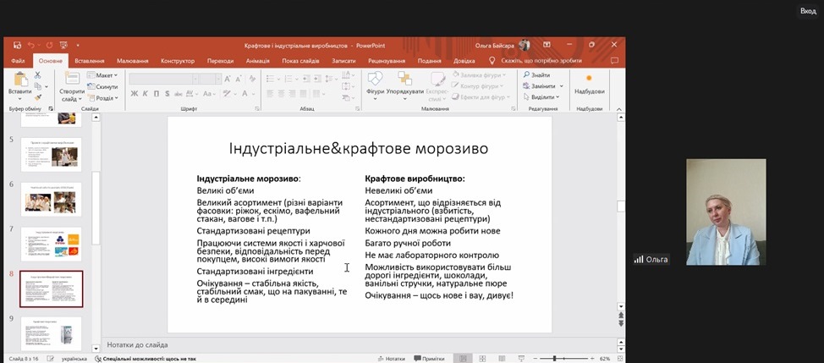The image size is (824, 363).
Task: Open the Shapes (Фігури) gallery
Action: [376, 79]
